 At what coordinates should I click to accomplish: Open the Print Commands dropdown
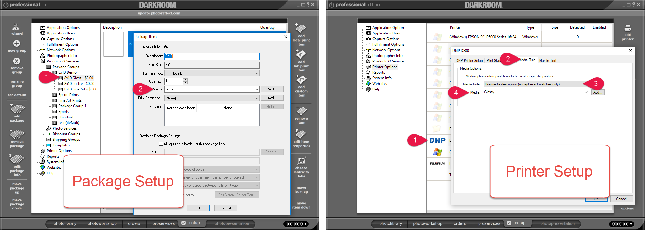[257, 98]
